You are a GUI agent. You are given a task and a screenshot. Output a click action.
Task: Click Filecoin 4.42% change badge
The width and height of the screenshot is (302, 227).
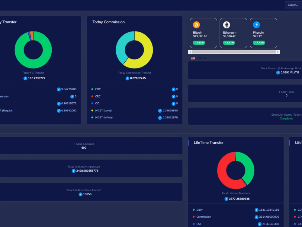click(259, 43)
